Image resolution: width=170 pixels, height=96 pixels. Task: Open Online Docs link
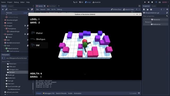point(116,9)
